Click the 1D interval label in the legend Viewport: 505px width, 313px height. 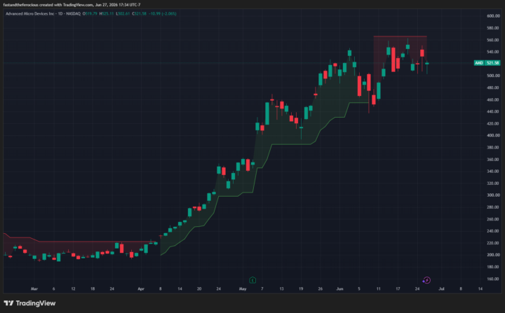coord(60,14)
